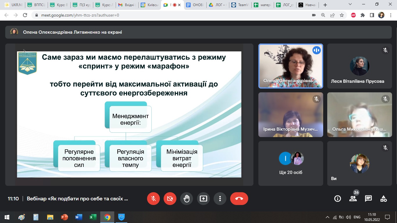397x223 pixels.
Task: Open the Activities shapes icon
Action: click(383, 199)
